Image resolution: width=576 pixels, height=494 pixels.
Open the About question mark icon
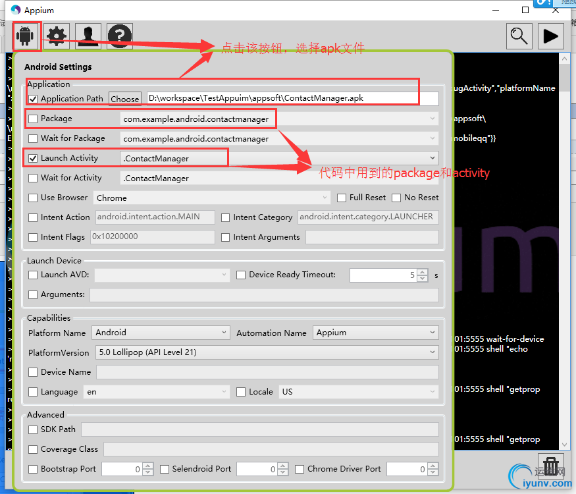coord(120,36)
